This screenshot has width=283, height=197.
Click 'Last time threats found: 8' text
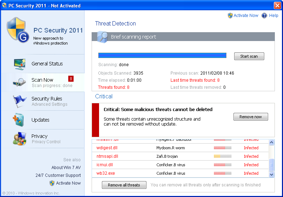(195, 80)
